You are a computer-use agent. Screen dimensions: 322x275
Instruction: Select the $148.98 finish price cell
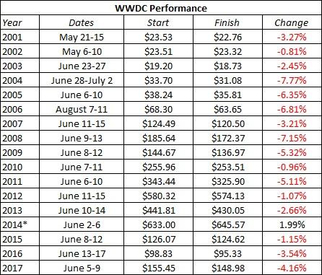pos(227,268)
